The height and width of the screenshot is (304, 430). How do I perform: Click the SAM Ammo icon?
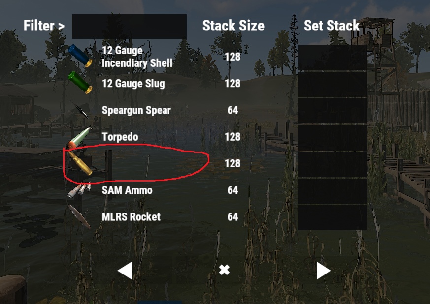(x=79, y=190)
